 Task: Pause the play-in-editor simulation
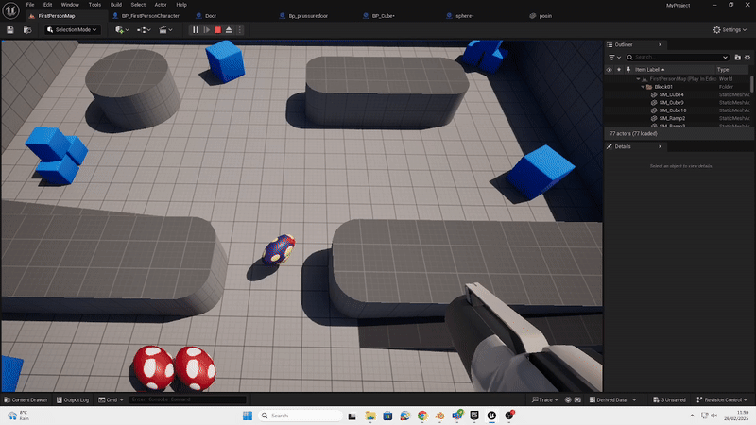tap(196, 30)
